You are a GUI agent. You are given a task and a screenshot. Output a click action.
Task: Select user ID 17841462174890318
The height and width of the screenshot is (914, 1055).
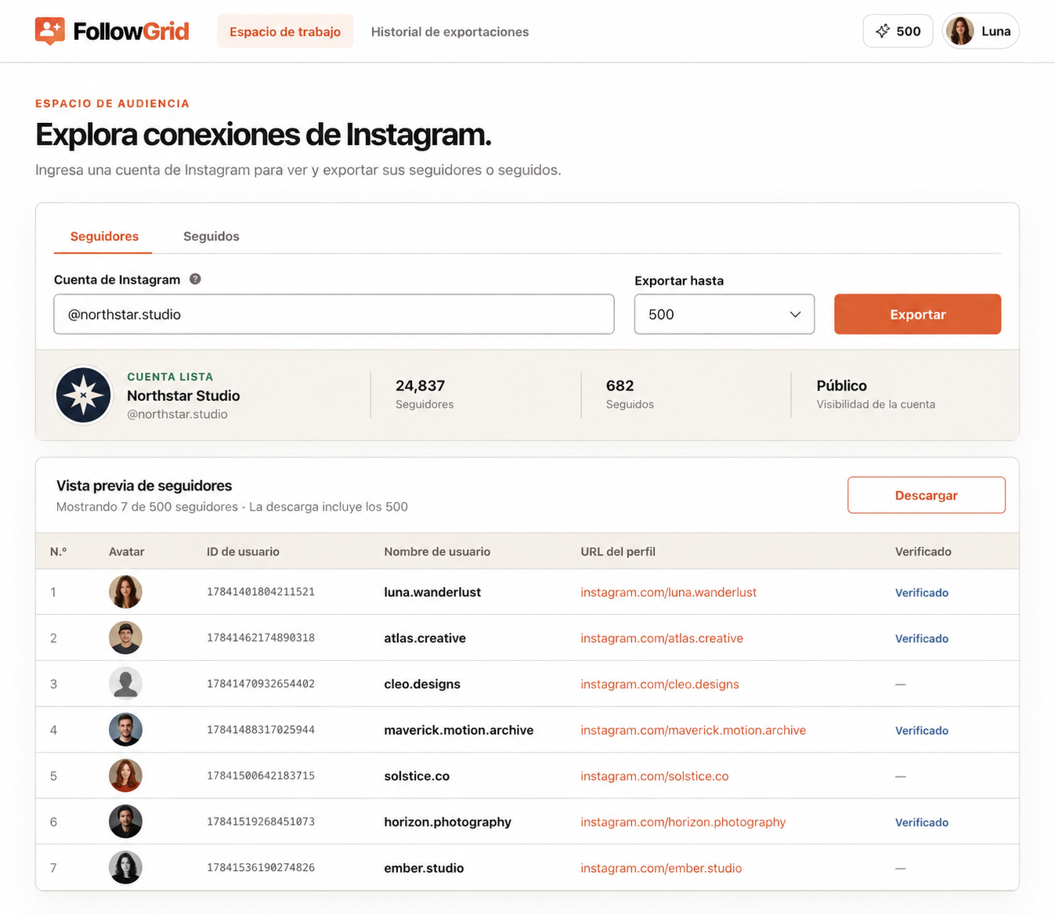[x=261, y=638]
